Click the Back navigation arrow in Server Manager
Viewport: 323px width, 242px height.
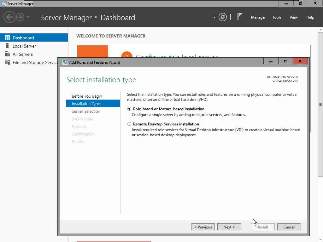click(9, 17)
